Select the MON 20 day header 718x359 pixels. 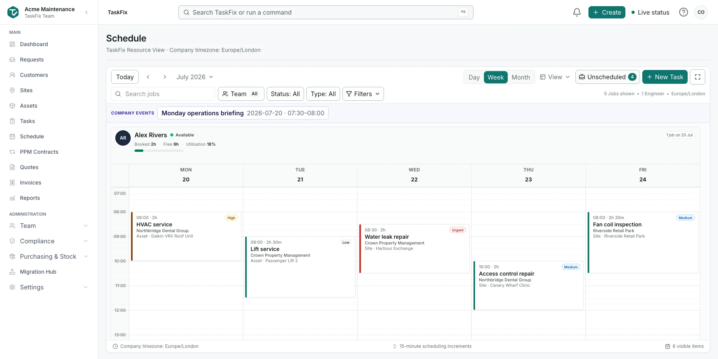click(186, 175)
